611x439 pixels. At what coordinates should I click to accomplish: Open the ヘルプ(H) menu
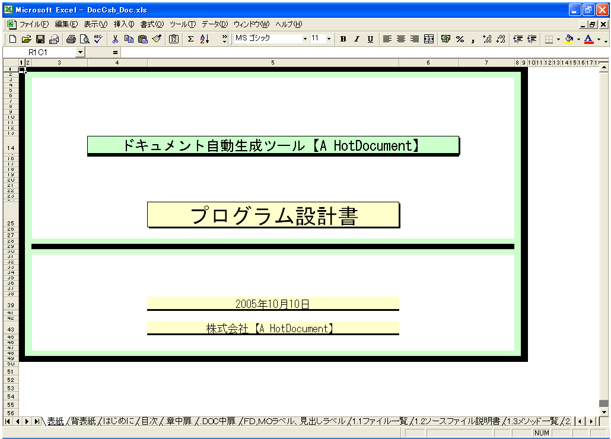pos(288,24)
